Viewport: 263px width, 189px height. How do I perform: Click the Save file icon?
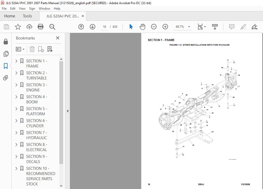click(6, 27)
